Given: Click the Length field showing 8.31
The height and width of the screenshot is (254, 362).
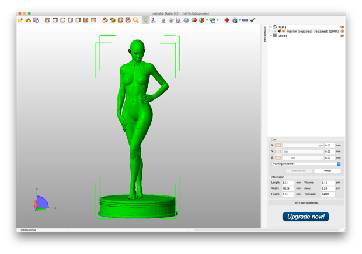Looking at the screenshot, I should point(288,183).
